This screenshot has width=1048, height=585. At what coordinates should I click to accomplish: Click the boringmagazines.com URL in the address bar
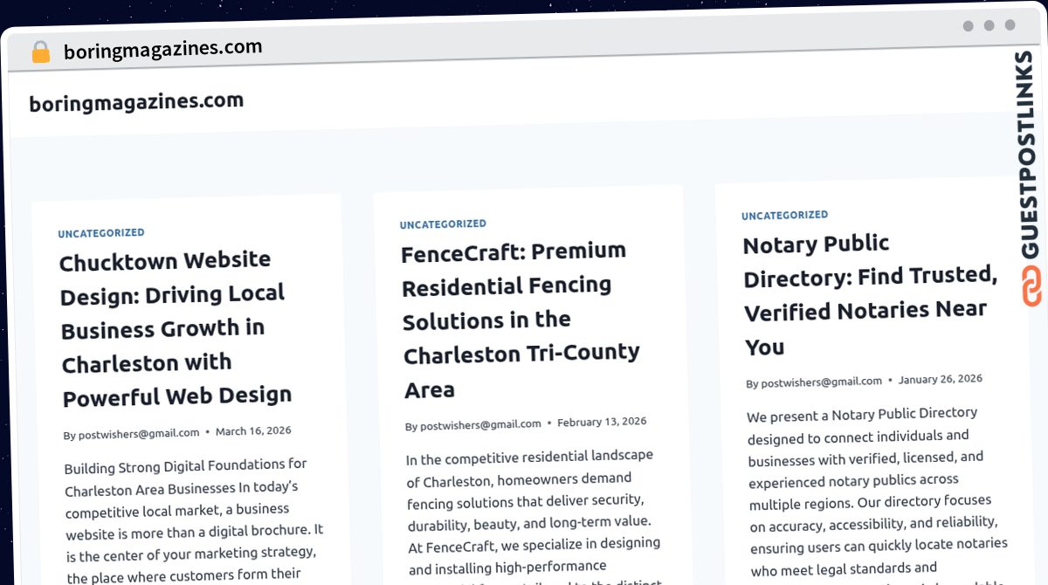click(162, 49)
